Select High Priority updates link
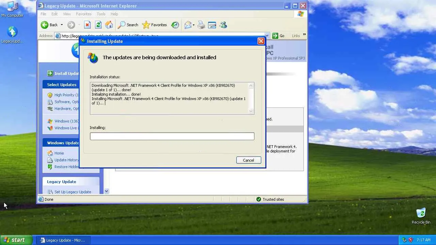The height and width of the screenshot is (245, 436). (x=66, y=95)
